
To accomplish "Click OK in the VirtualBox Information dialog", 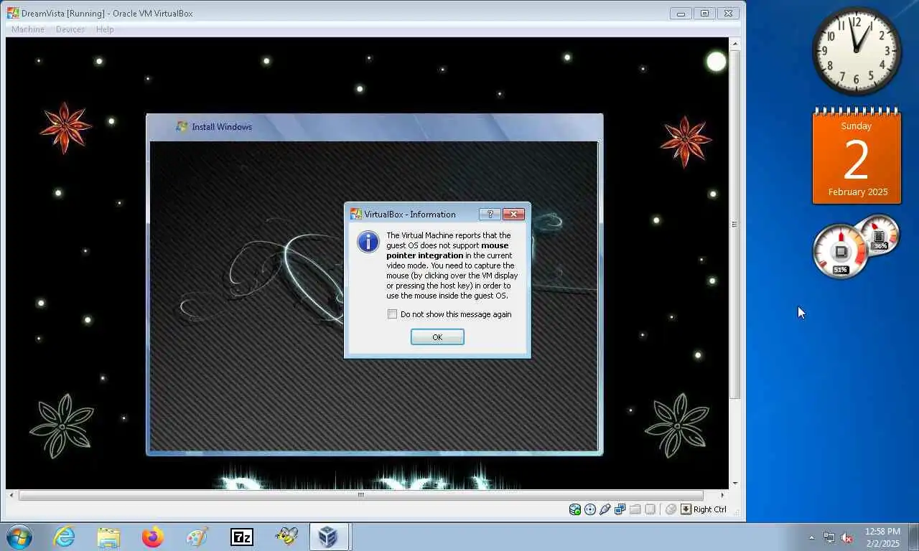I will [x=437, y=337].
